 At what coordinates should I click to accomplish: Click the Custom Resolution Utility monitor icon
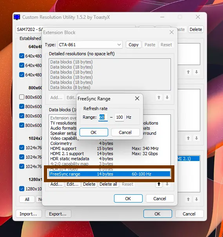tap(17, 17)
